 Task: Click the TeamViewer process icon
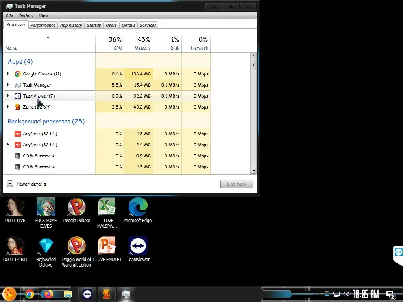coord(17,96)
